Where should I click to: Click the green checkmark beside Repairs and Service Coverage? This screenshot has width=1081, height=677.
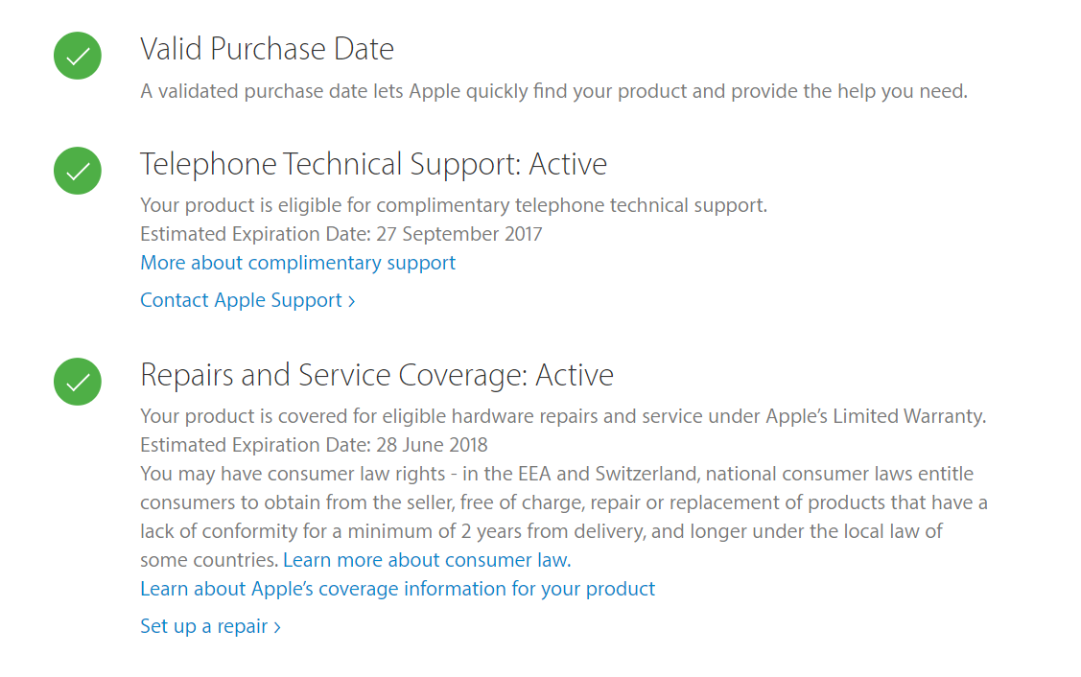click(78, 382)
